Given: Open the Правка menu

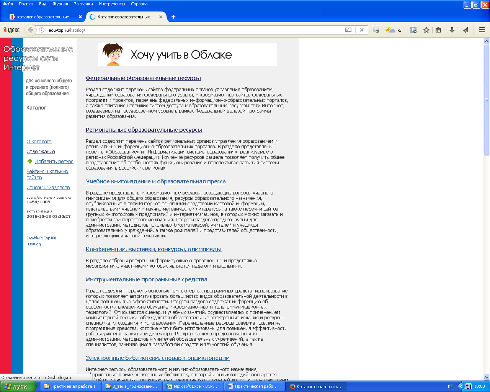Looking at the screenshot, I should (26, 4).
